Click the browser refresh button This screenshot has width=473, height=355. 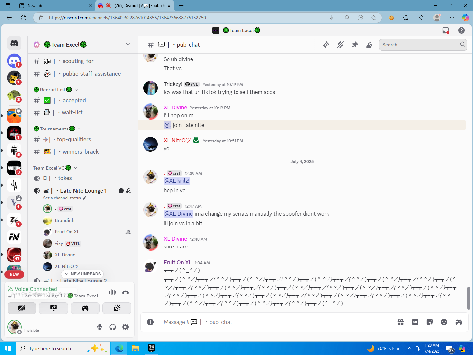click(24, 18)
